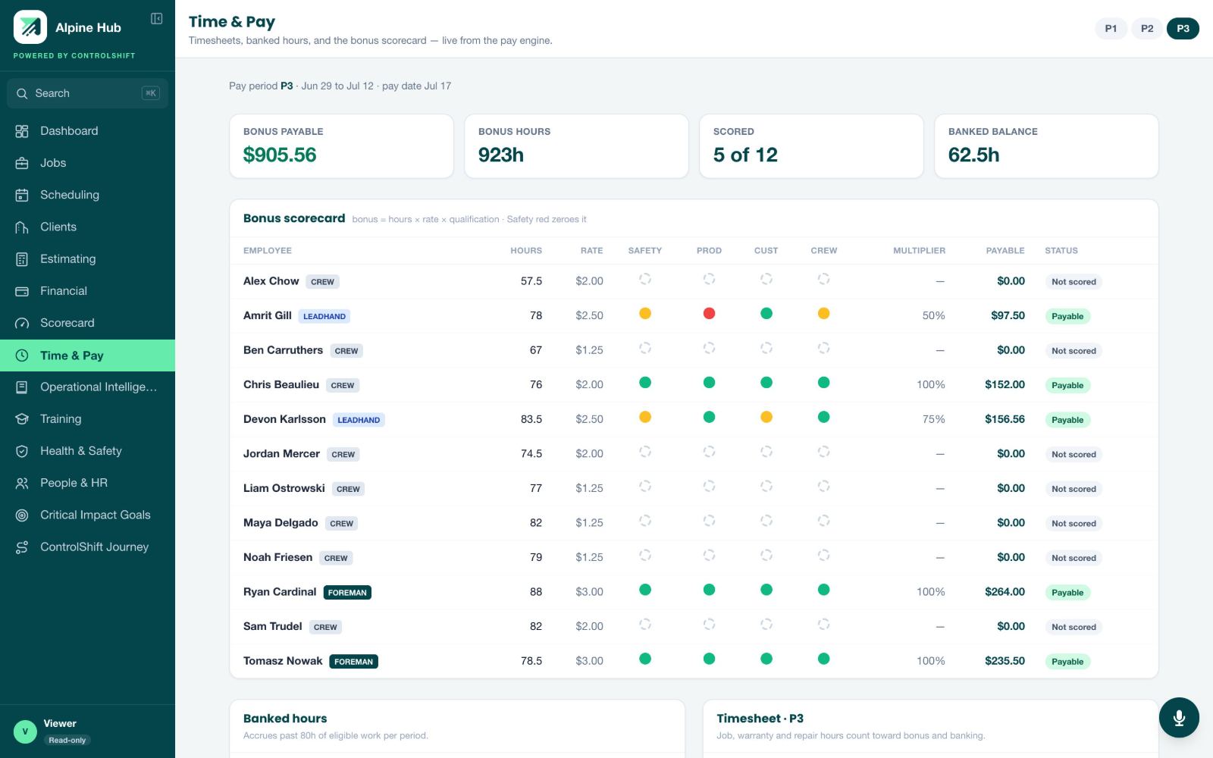This screenshot has width=1213, height=758.
Task: Click the Alpine Hub logo icon
Action: (30, 27)
